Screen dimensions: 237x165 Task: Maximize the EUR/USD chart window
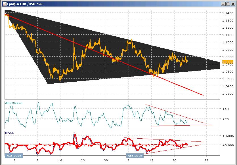[228, 4]
